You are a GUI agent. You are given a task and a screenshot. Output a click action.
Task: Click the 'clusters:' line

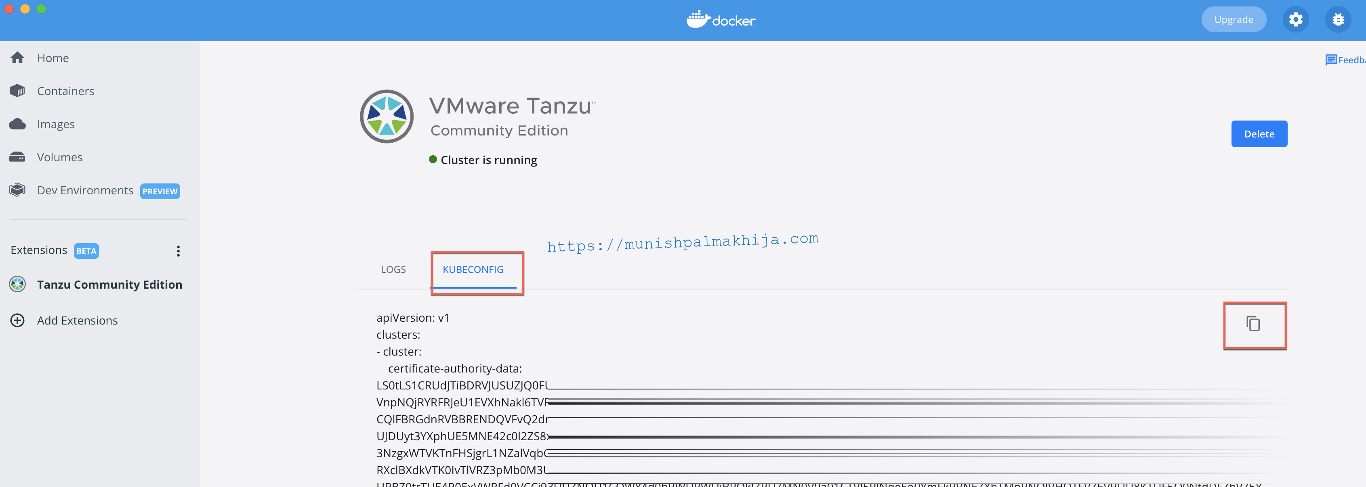pos(398,335)
